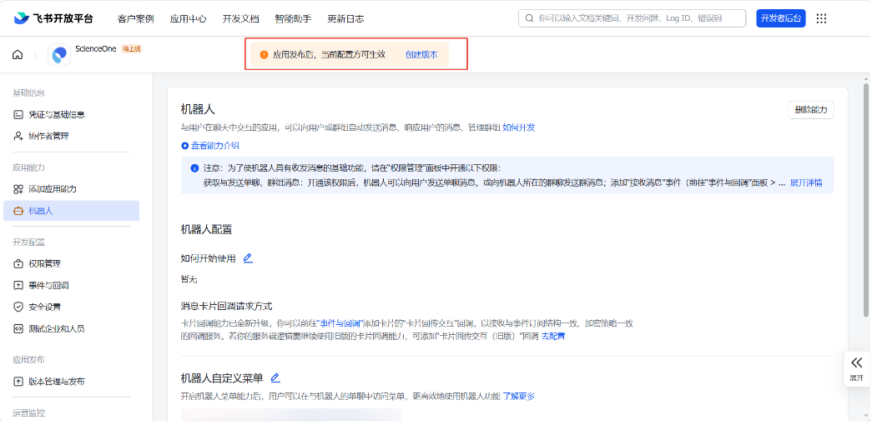Click the 机器人配置 heading

click(206, 229)
